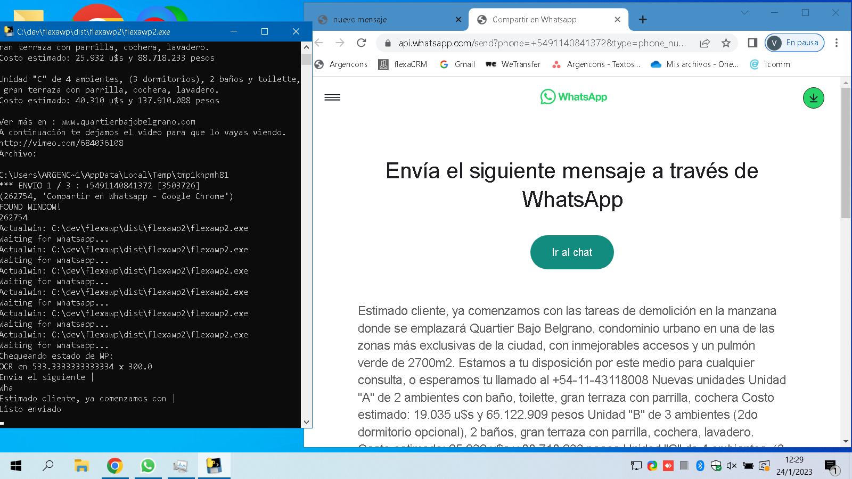Screen dimensions: 852x479
Task: Open Chrome from the taskbar
Action: click(x=114, y=466)
